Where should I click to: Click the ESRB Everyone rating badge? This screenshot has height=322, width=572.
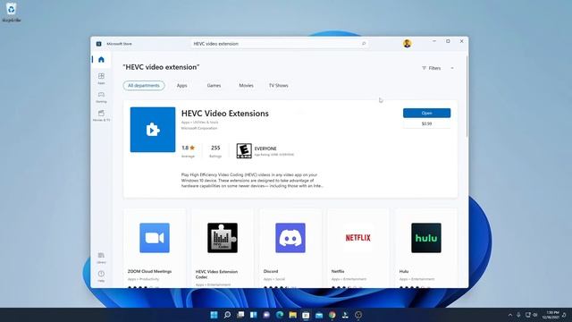[x=244, y=151]
